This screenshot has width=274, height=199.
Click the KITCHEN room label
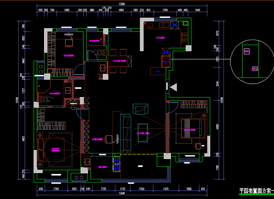pos(161,38)
